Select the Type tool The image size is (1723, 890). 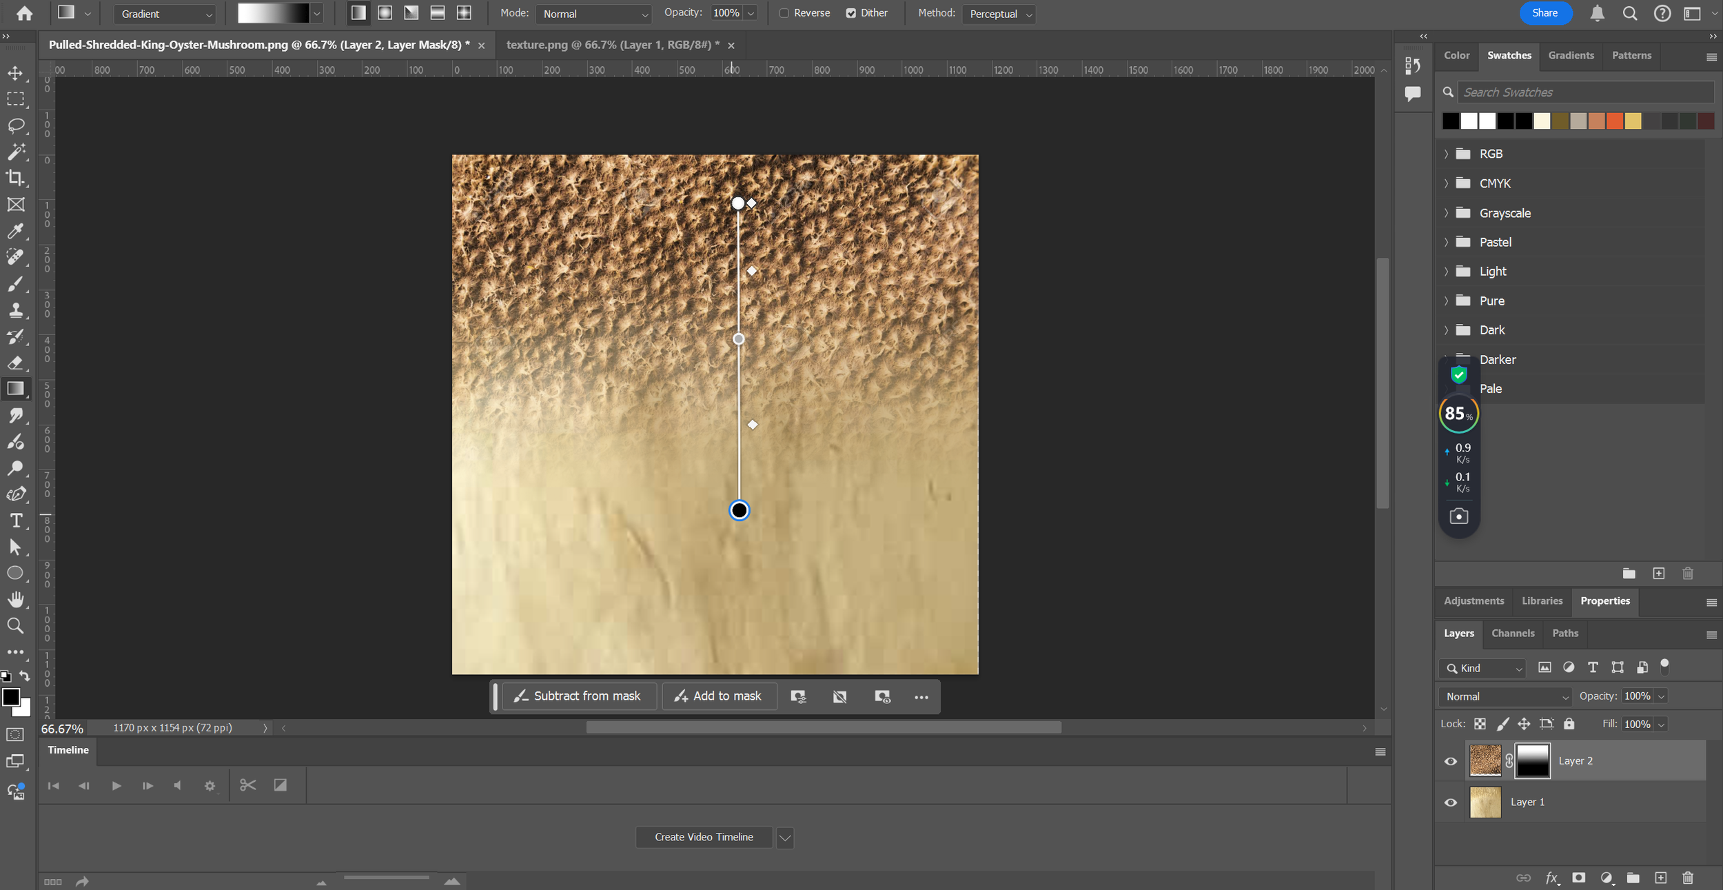pos(15,521)
